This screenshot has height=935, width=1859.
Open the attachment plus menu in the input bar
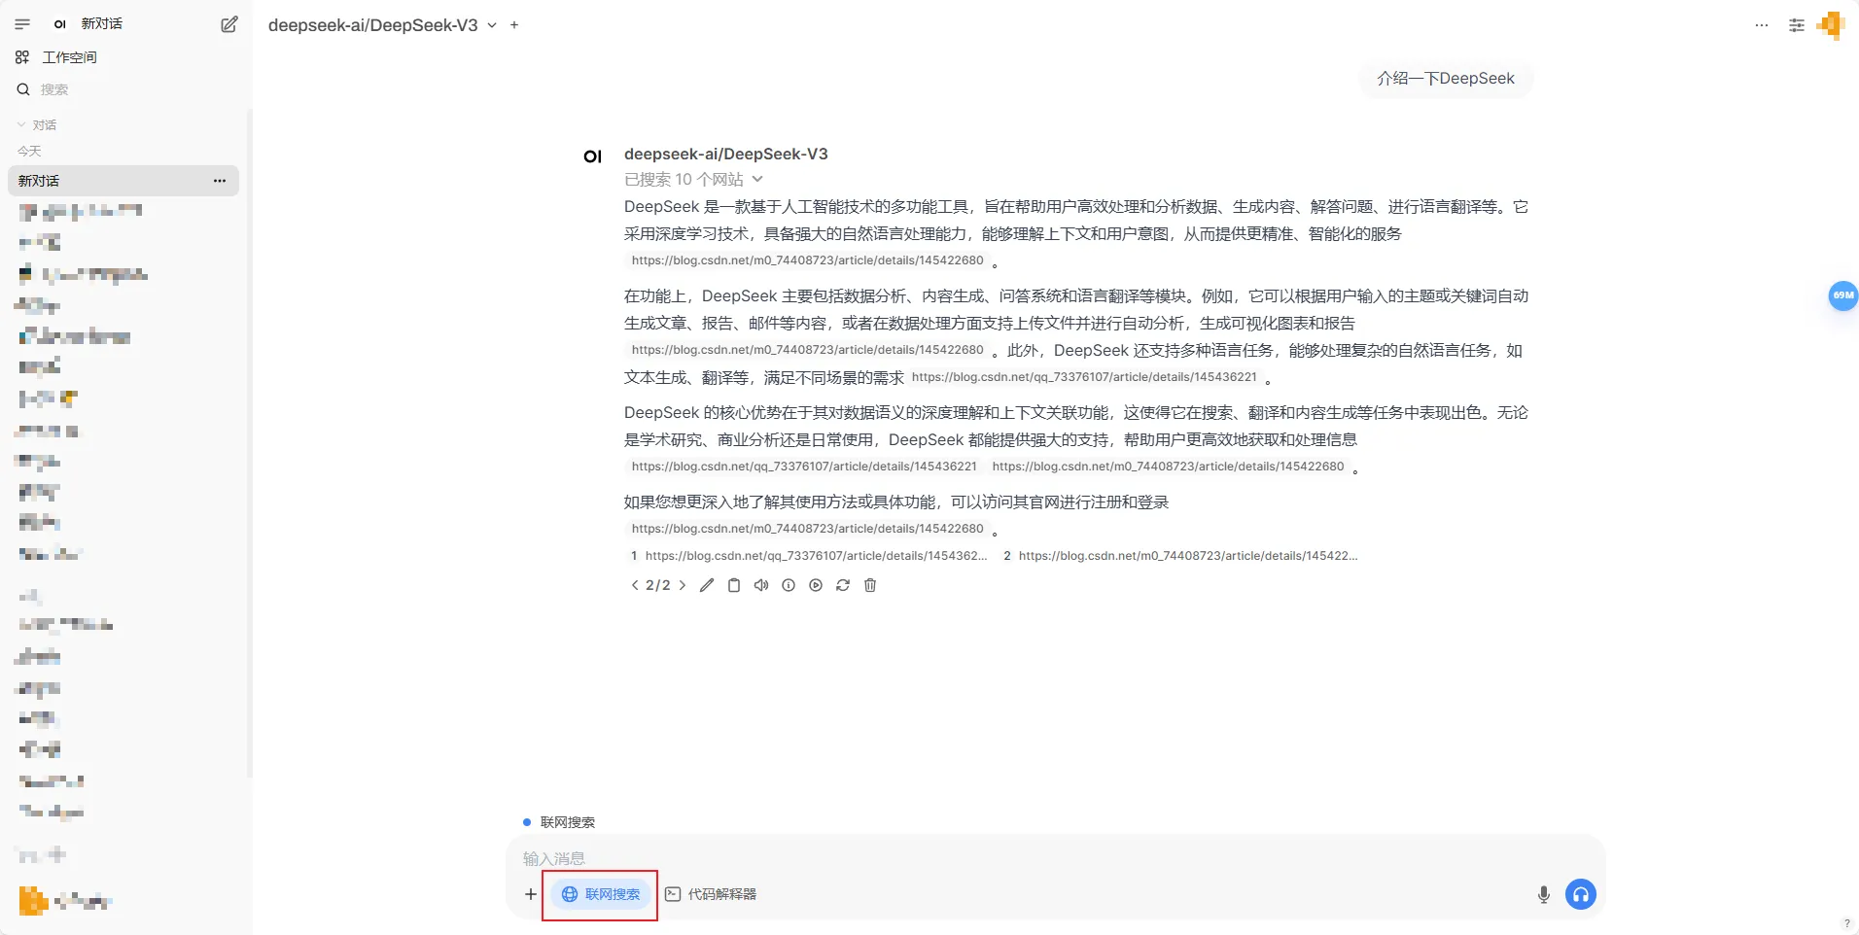pyautogui.click(x=531, y=894)
